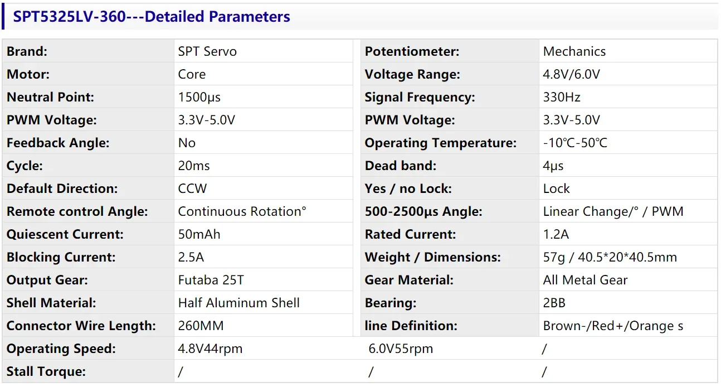Select the Rated Current 1.2A value
721x387 pixels.
click(556, 234)
